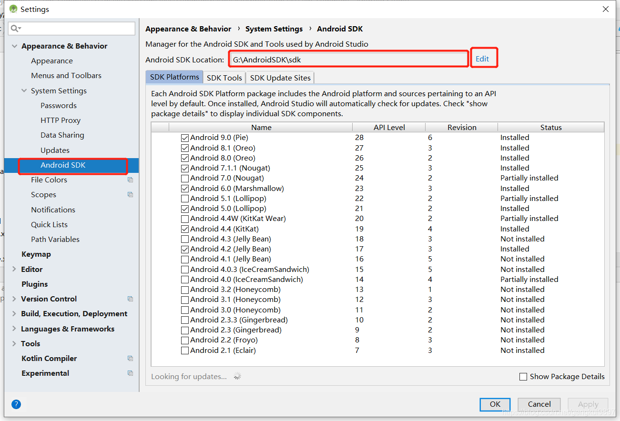Click the Apply button
Screen dimensions: 620x421
pos(588,404)
